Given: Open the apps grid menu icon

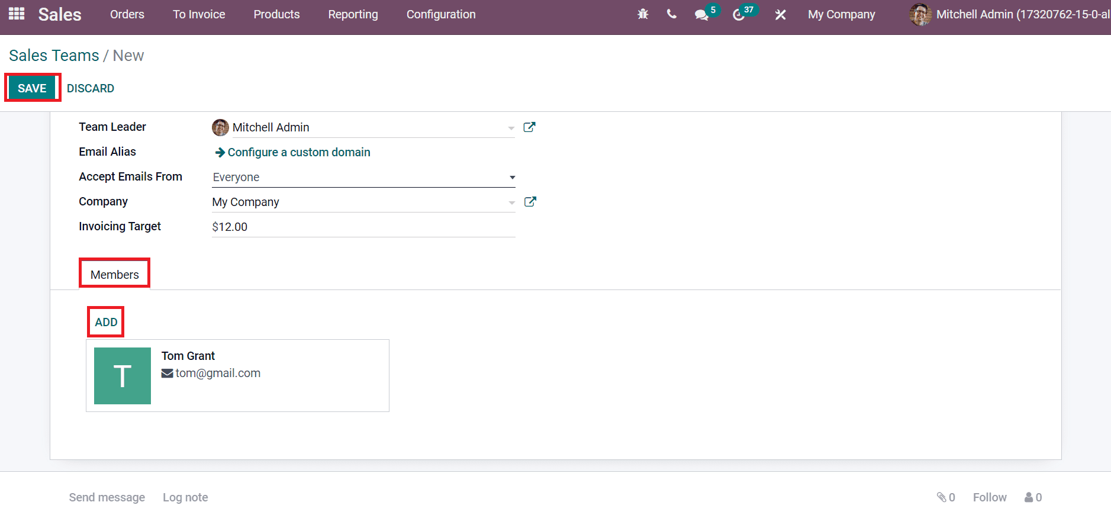Looking at the screenshot, I should coord(17,14).
